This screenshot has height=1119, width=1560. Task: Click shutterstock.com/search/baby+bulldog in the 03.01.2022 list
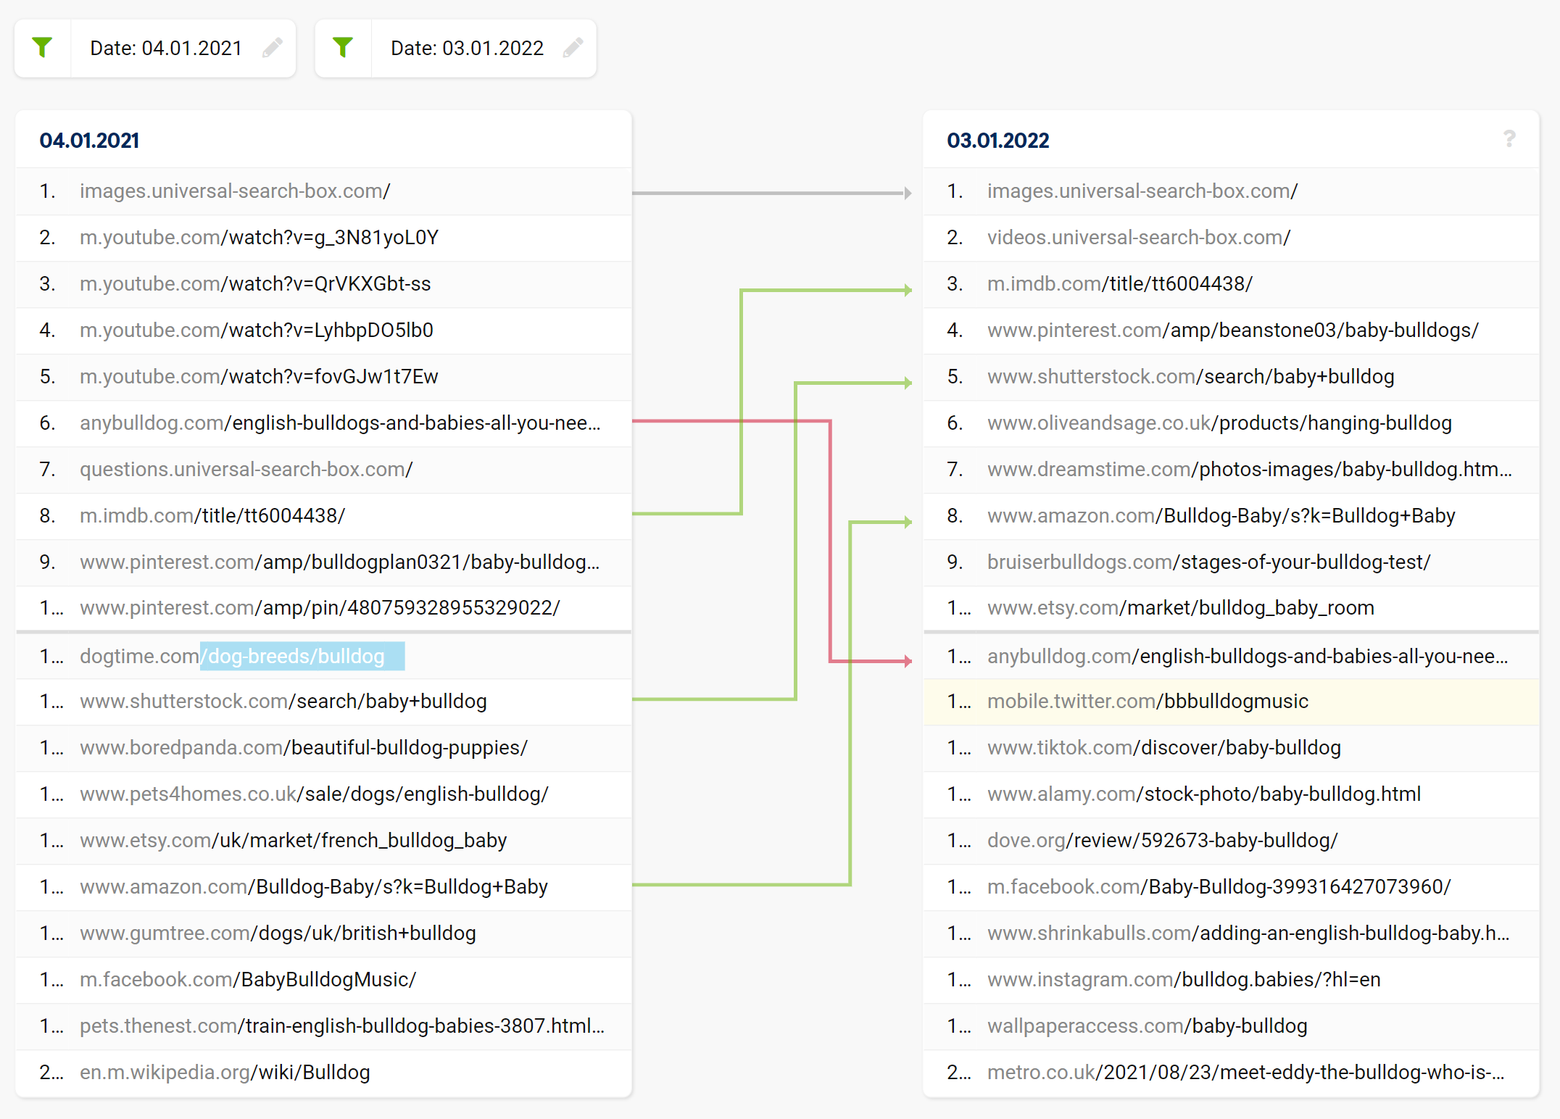pyautogui.click(x=1191, y=377)
